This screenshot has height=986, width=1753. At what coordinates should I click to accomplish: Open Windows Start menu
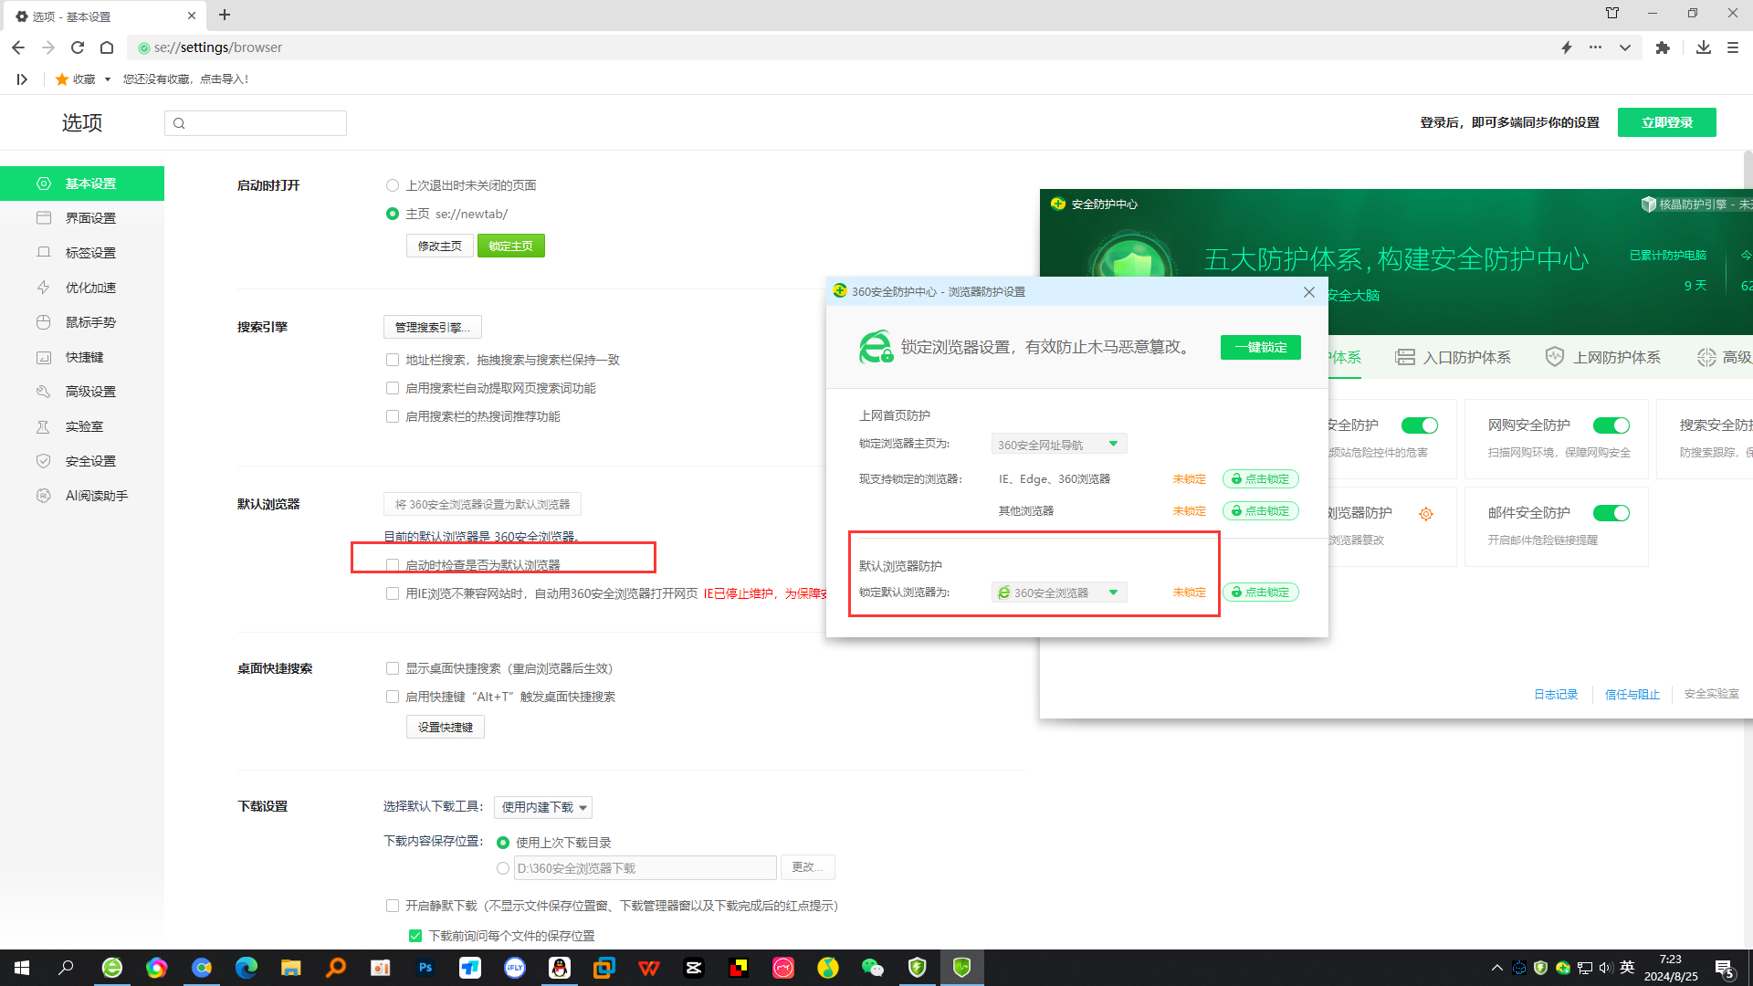tap(22, 968)
